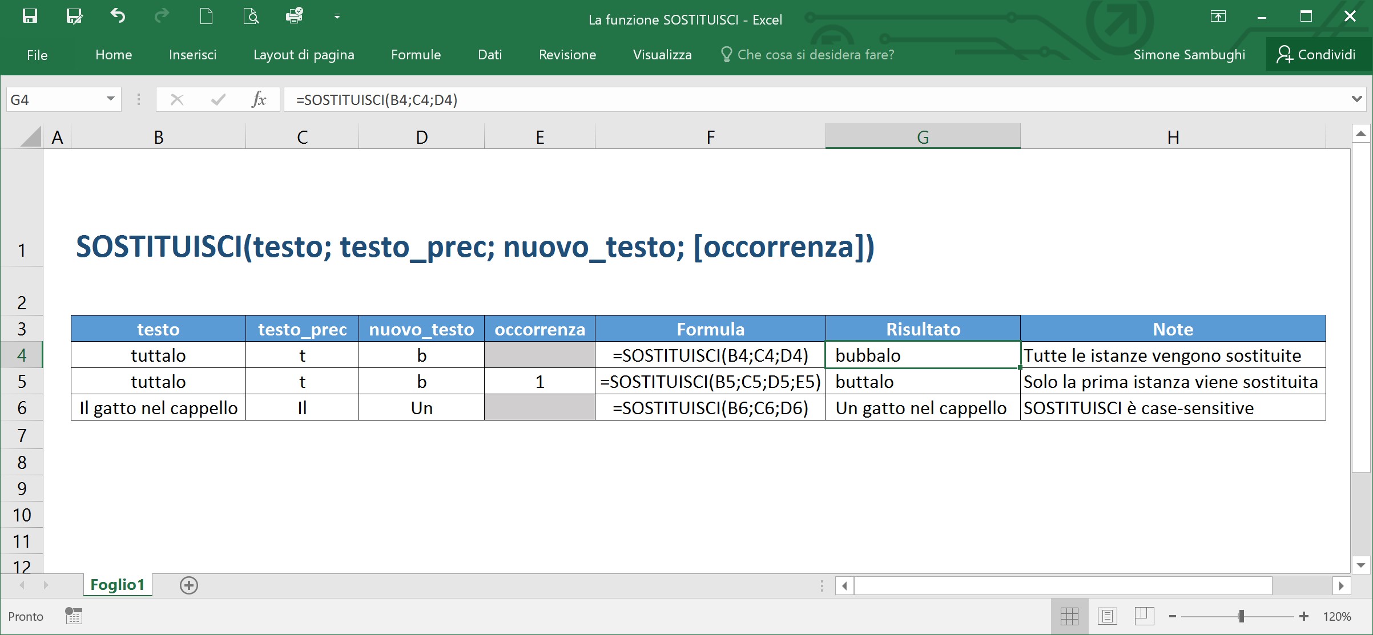Click the Enter checkmark formula bar icon
The height and width of the screenshot is (635, 1373).
pos(218,100)
